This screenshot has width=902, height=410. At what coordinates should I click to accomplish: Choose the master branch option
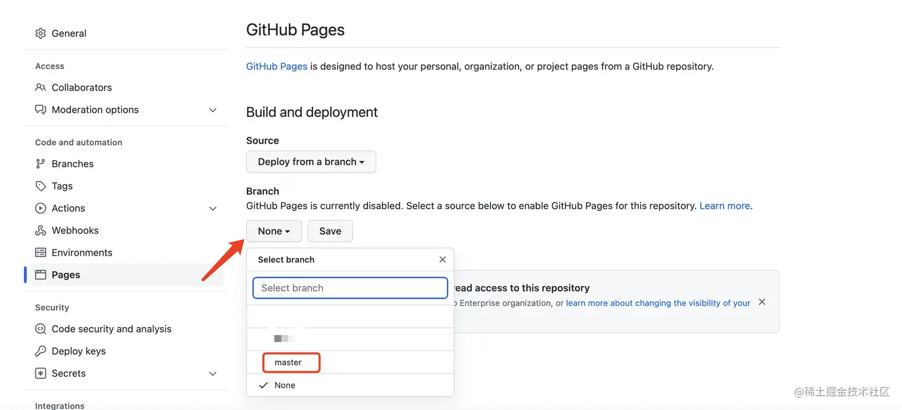click(x=289, y=362)
